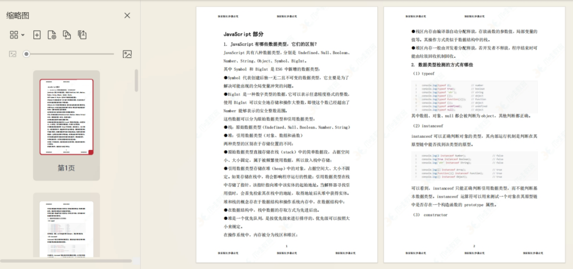
Task: Click the "(3) constructor" subheading
Action: click(430, 215)
